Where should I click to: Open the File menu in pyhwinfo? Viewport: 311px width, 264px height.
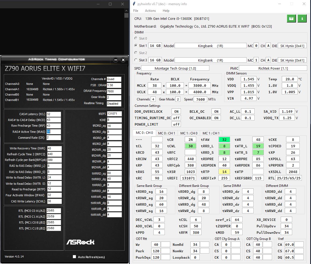tap(136, 11)
